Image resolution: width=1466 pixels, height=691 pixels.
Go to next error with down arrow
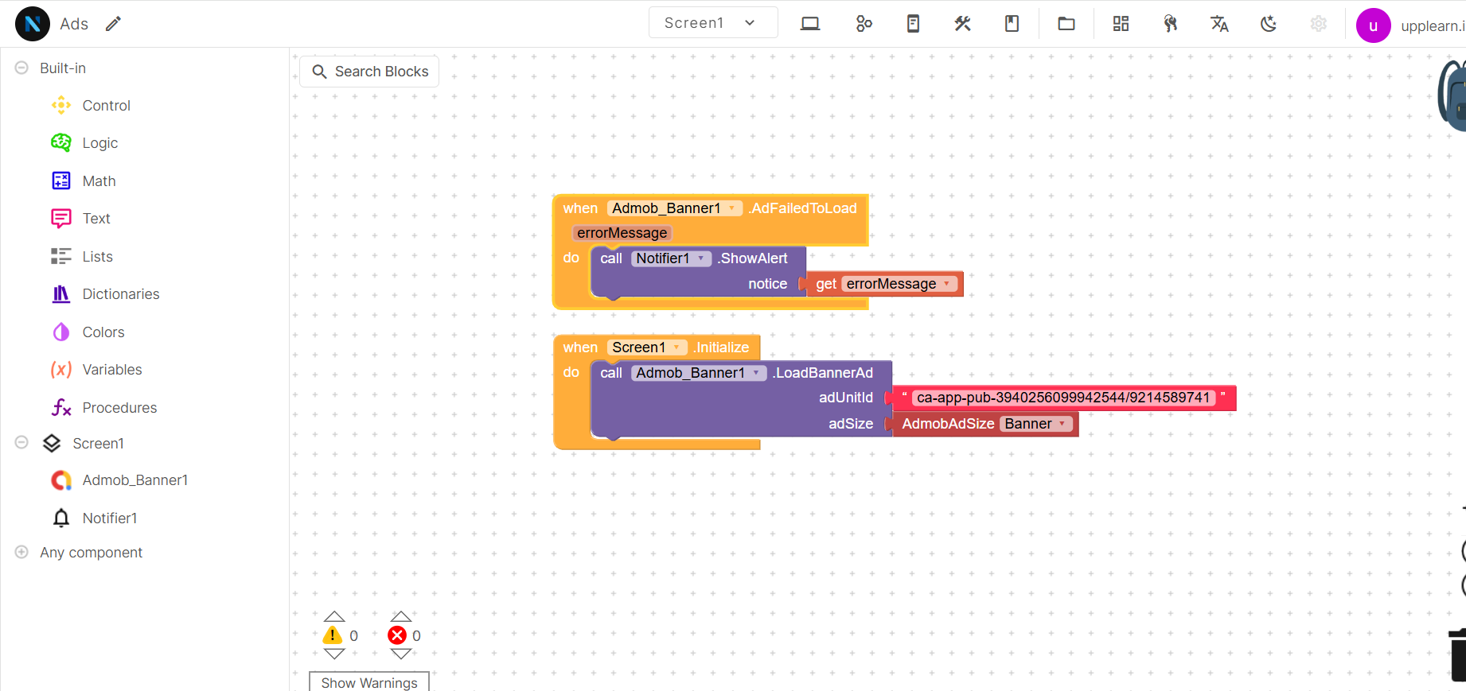401,654
